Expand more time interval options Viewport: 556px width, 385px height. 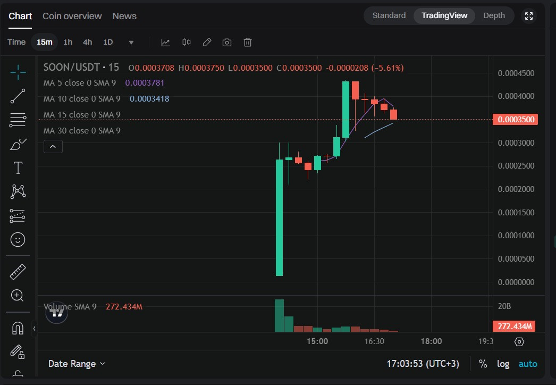131,43
